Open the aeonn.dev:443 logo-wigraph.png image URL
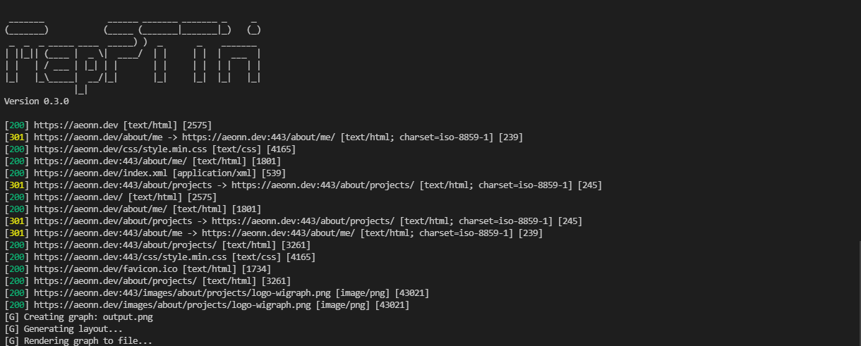Image resolution: width=861 pixels, height=346 pixels. 182,293
